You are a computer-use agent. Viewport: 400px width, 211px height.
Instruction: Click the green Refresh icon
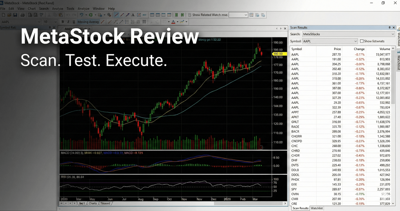pos(91,15)
